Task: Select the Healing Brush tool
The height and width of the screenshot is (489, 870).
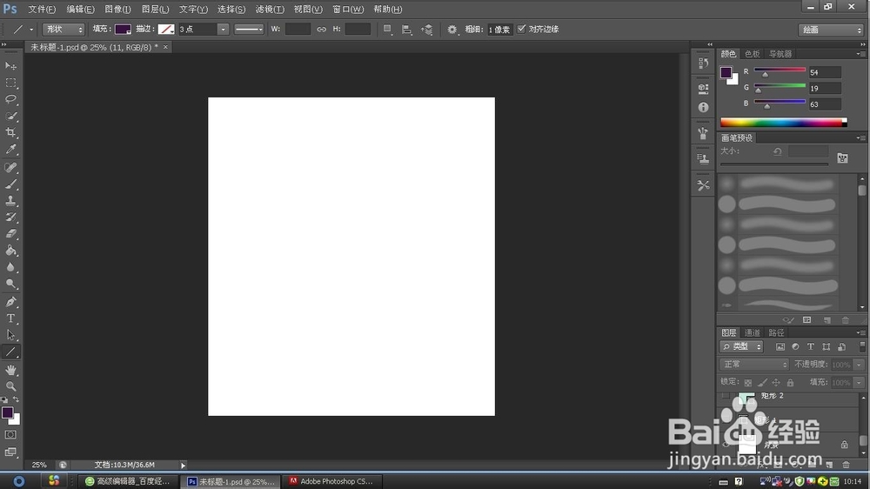Action: [10, 167]
